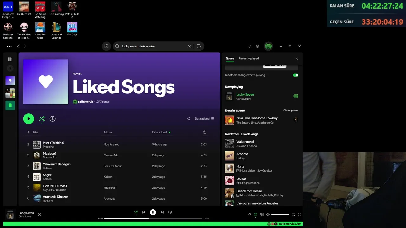Image resolution: width=406 pixels, height=228 pixels.
Task: Select the Intro (Thinking) track row
Action: (x=119, y=144)
